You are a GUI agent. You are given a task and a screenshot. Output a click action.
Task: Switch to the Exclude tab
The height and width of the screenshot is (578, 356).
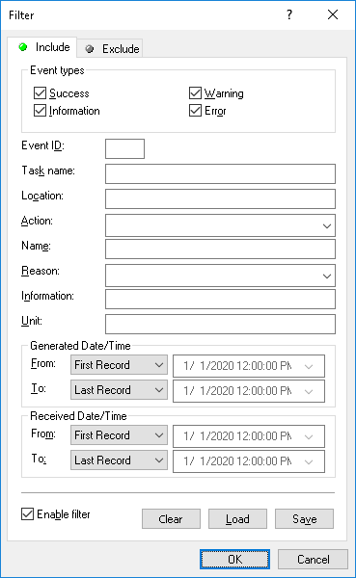tap(110, 49)
